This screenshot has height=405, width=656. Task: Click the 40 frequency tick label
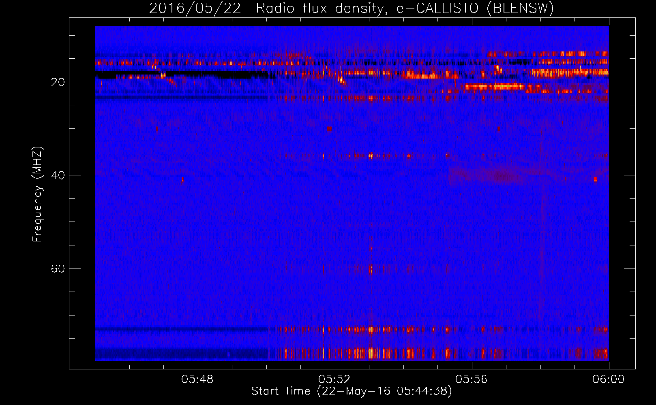coord(58,175)
